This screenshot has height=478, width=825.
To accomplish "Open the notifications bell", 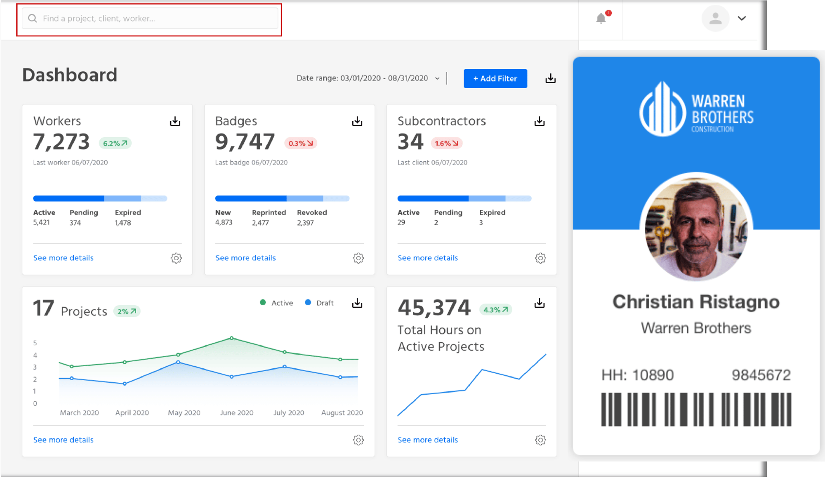I will [601, 19].
